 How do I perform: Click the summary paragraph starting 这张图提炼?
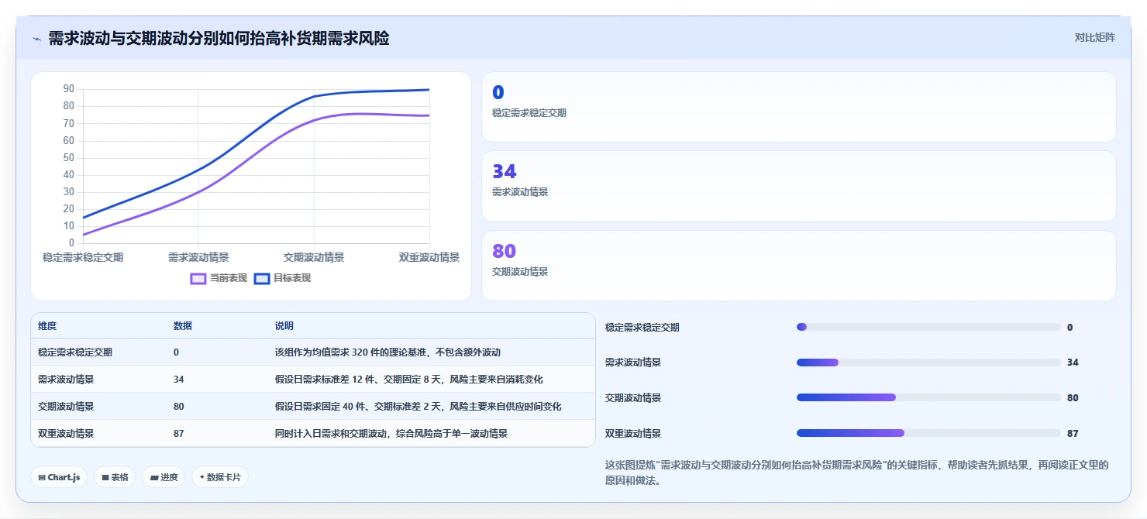click(x=856, y=473)
